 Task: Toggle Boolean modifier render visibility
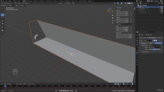(156, 41)
